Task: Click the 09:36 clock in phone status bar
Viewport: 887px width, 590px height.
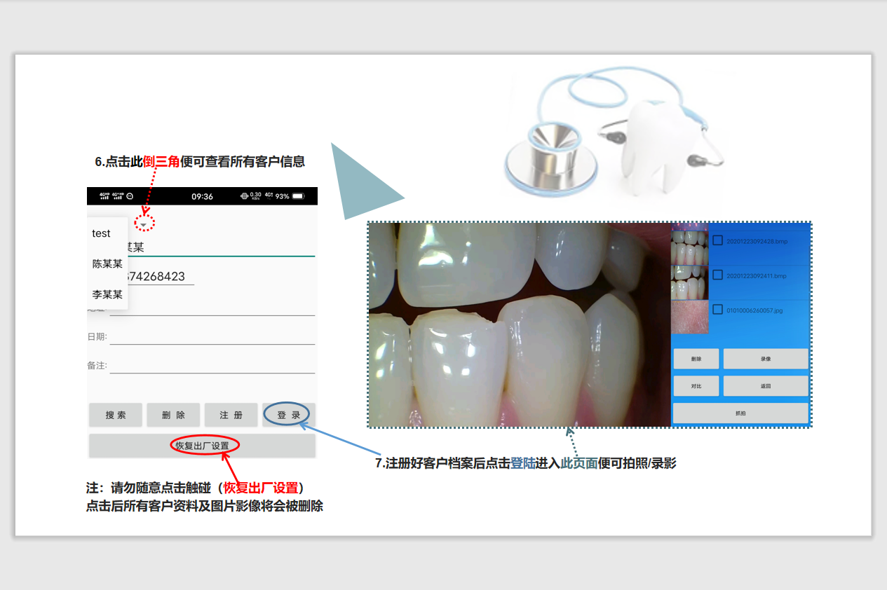Action: click(202, 196)
